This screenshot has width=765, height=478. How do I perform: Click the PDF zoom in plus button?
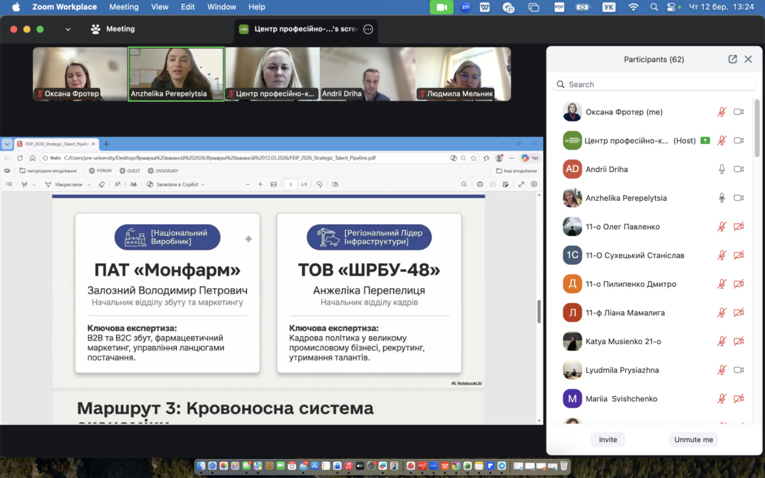pos(260,184)
